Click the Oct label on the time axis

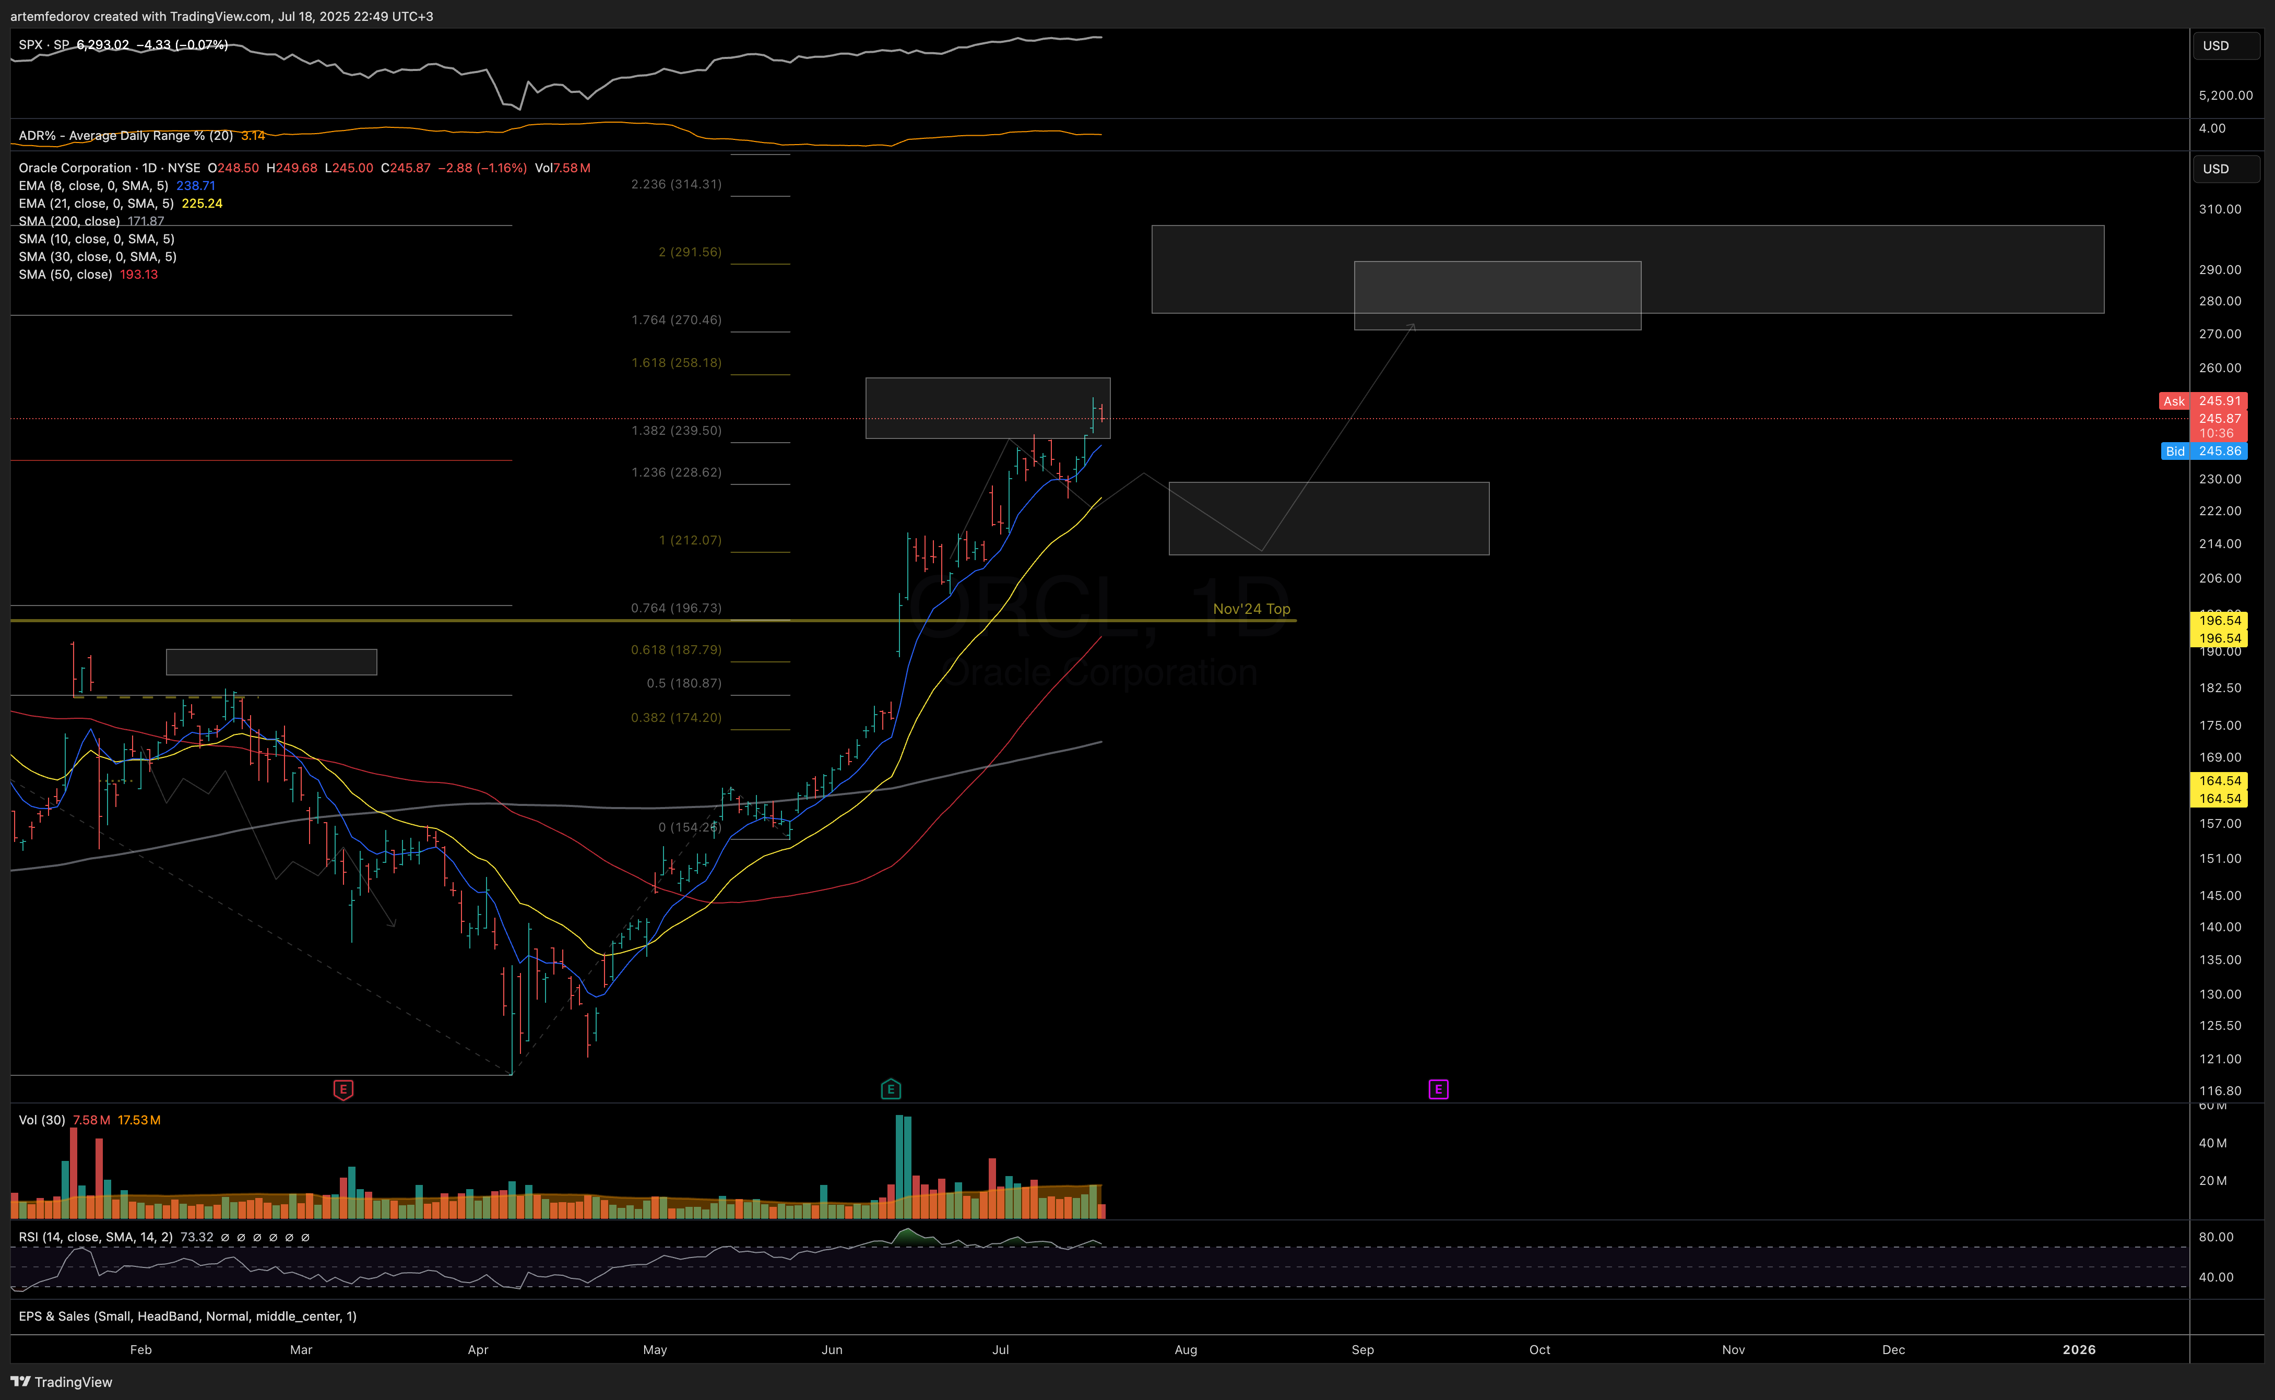1539,1349
